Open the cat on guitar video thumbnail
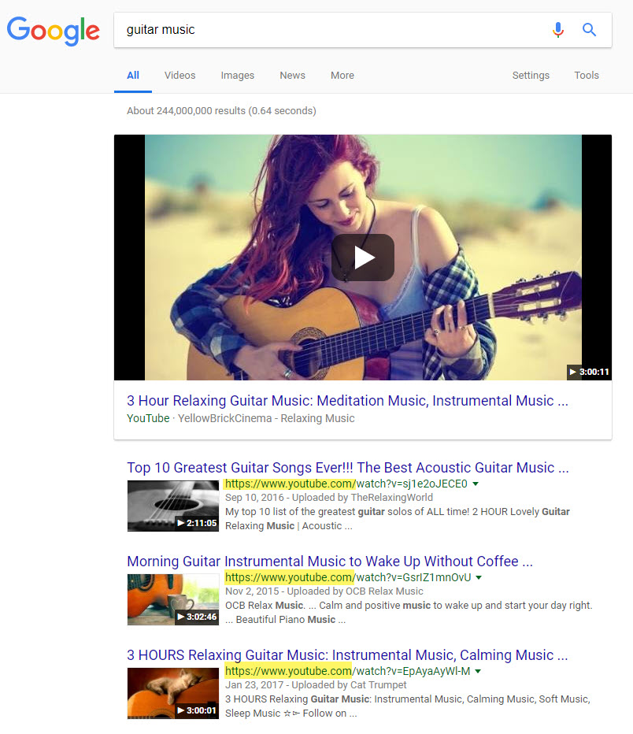 173,693
